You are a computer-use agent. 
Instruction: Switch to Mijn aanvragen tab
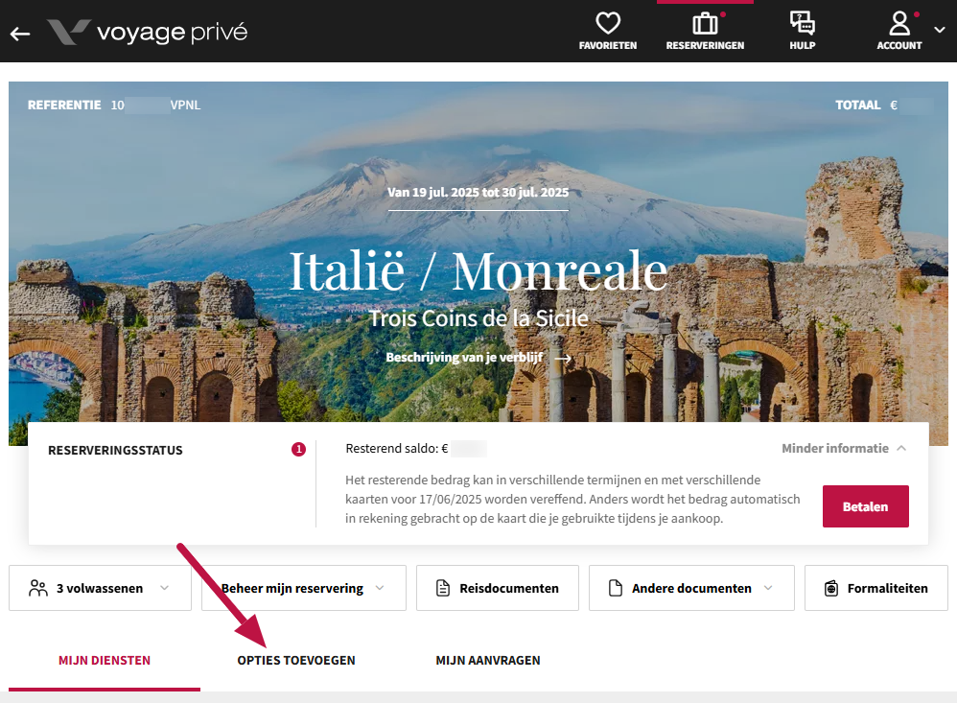pyautogui.click(x=487, y=660)
